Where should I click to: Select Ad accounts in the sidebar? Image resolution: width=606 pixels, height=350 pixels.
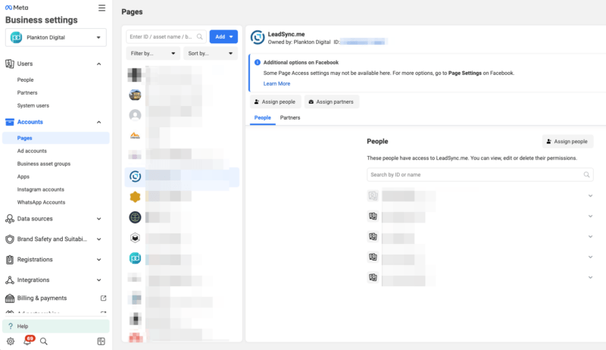(32, 151)
